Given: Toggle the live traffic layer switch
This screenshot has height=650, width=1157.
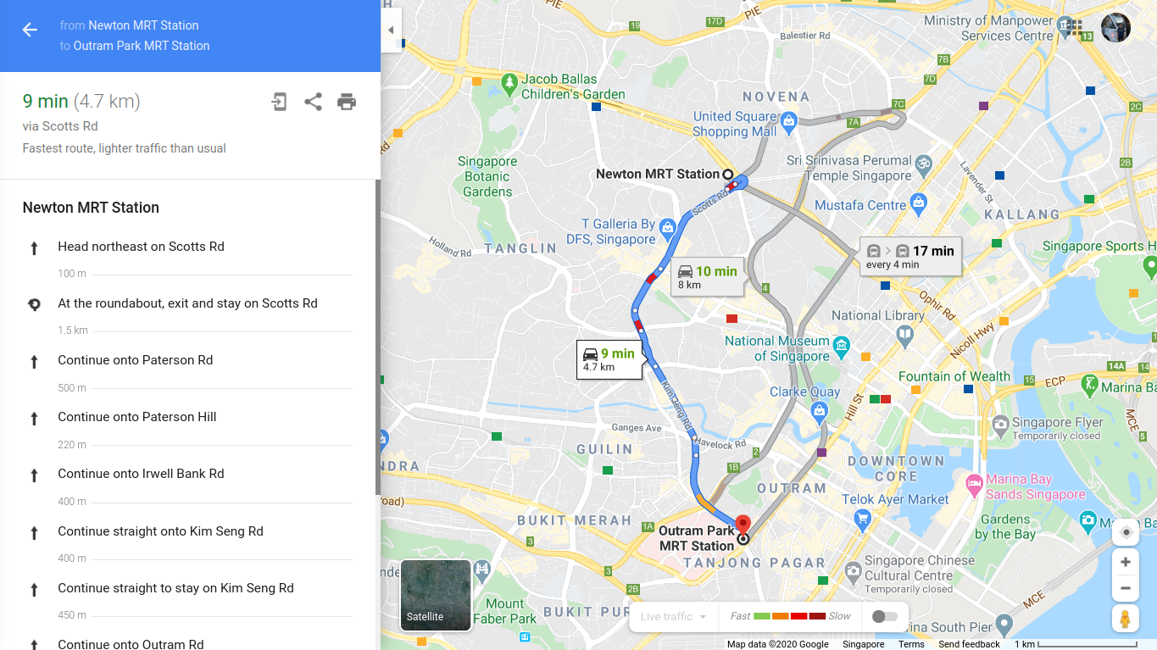Looking at the screenshot, I should click(885, 616).
